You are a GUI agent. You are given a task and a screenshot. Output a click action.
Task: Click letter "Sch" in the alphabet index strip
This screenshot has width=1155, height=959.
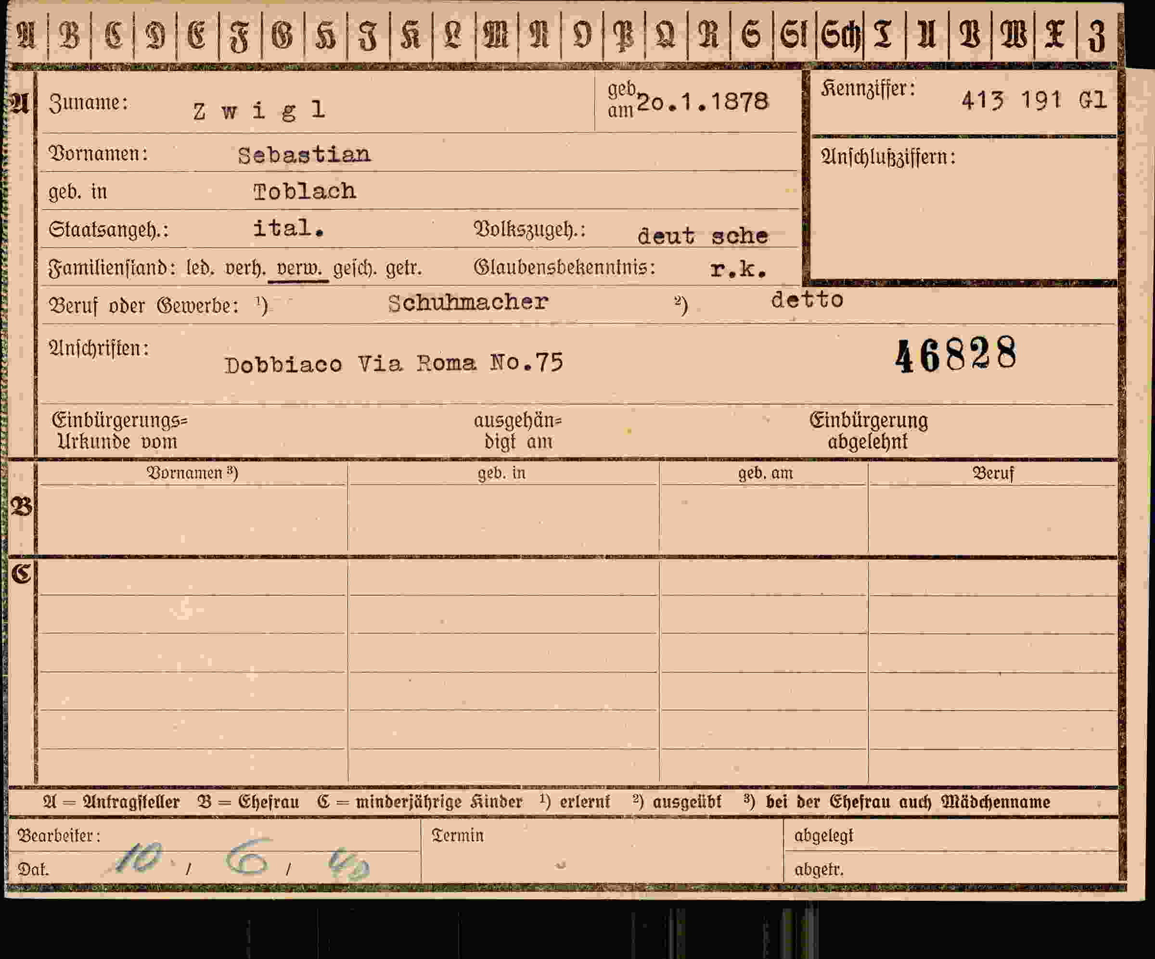coord(840,36)
